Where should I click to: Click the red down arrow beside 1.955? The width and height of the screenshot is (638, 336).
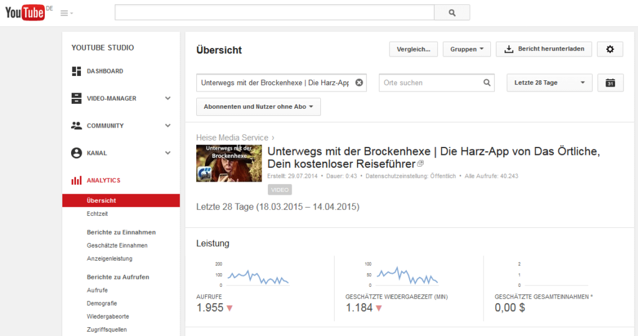(x=229, y=309)
